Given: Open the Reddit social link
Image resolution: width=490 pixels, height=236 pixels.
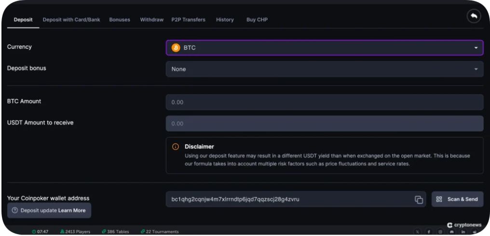Looking at the screenshot, I should 475,232.
